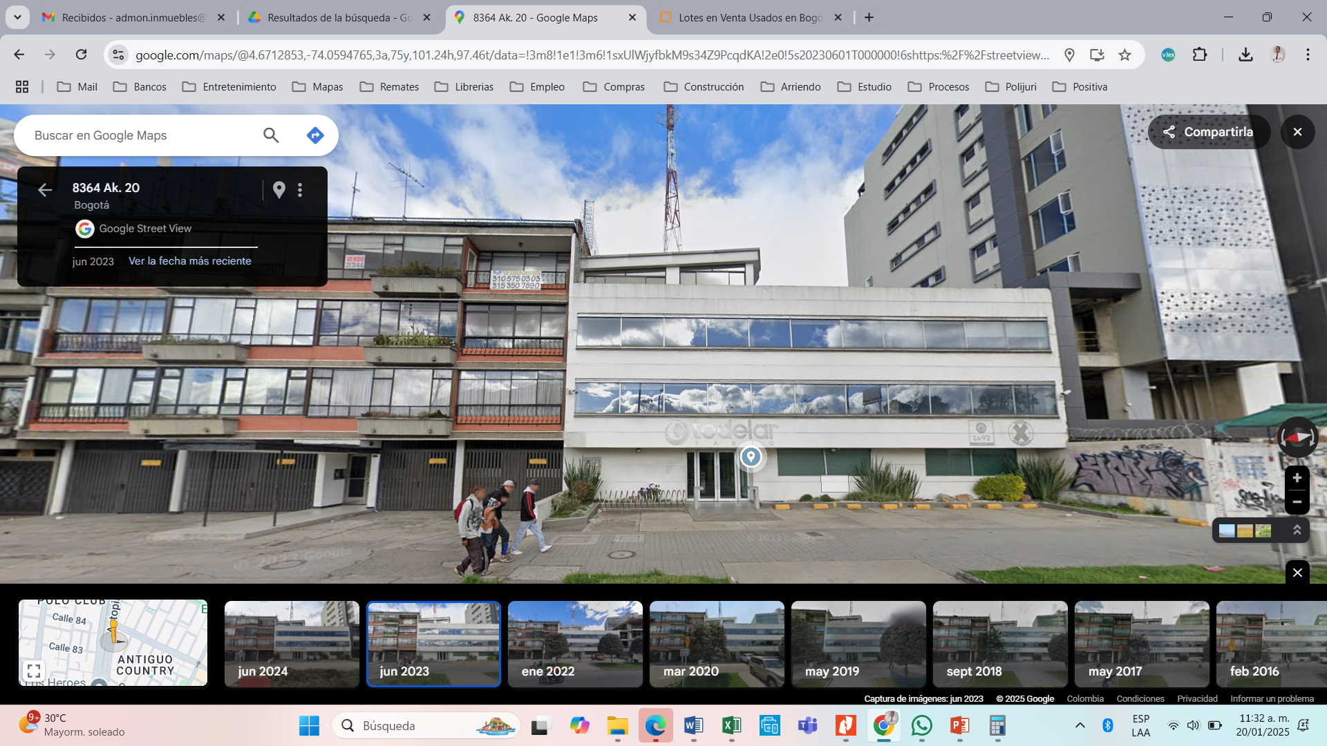Open the three-dot options in address panel
The image size is (1327, 746).
[x=300, y=190]
